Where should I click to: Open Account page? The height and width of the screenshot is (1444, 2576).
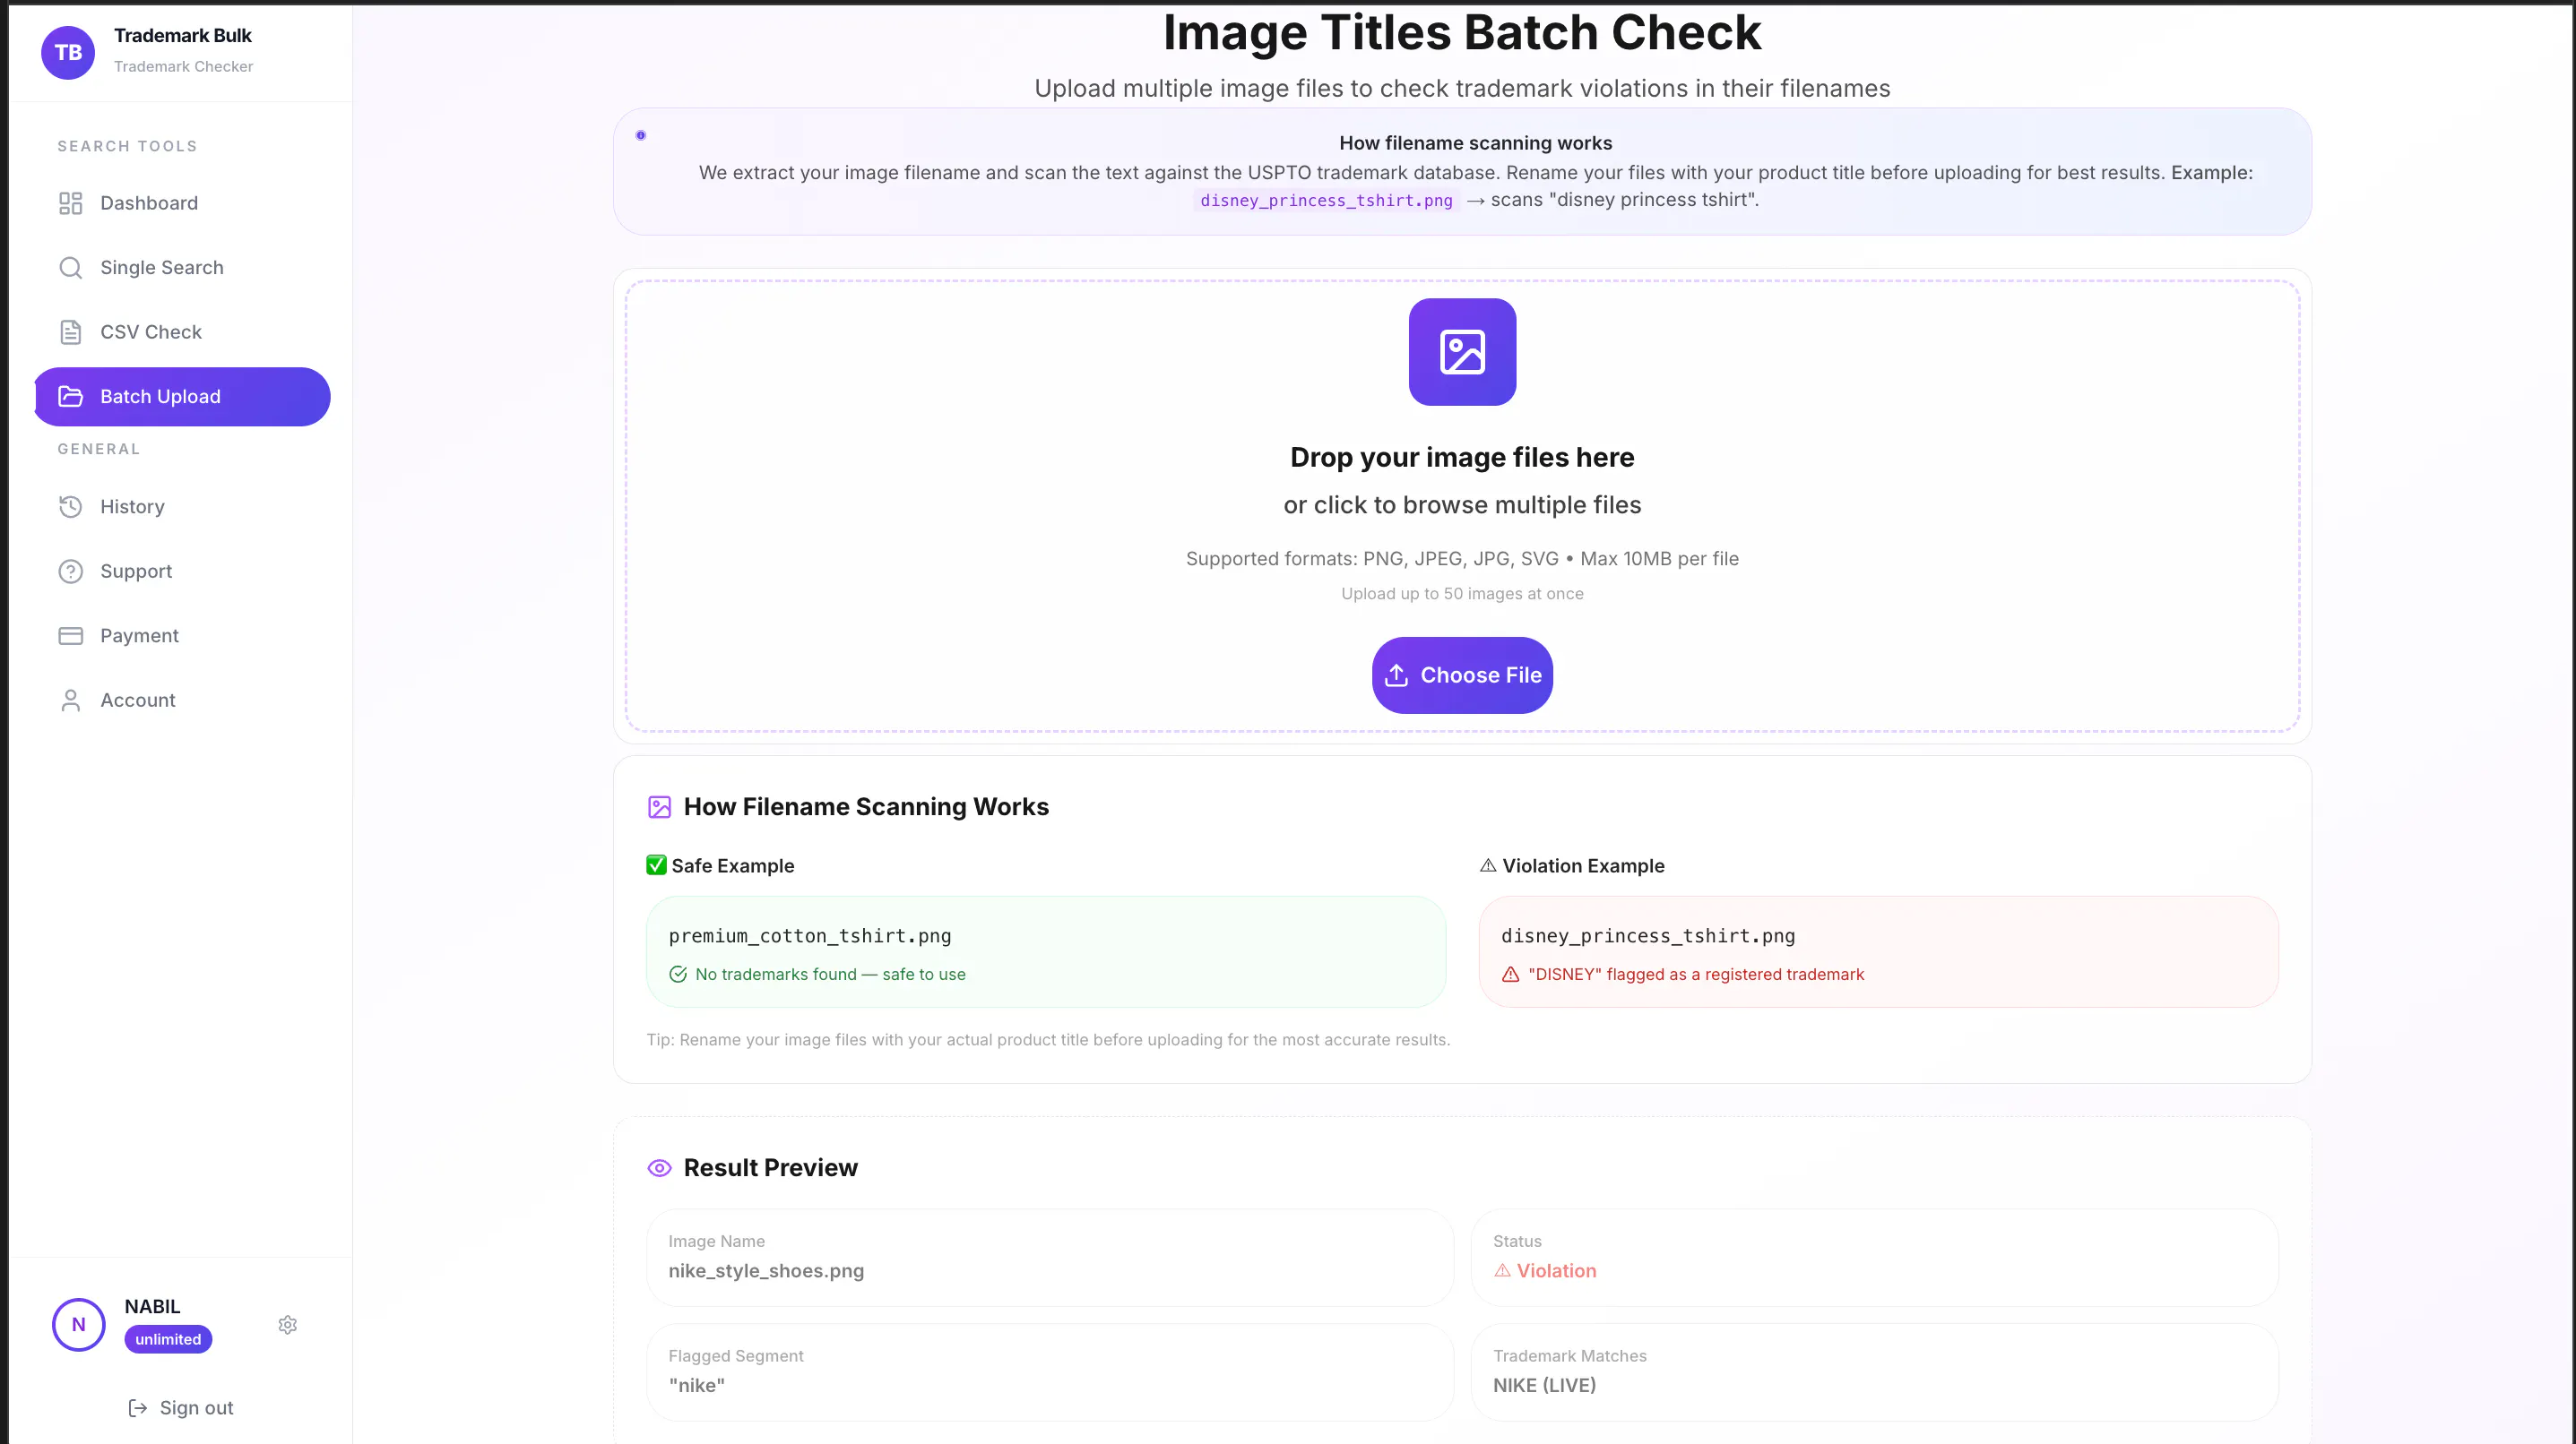coord(182,701)
